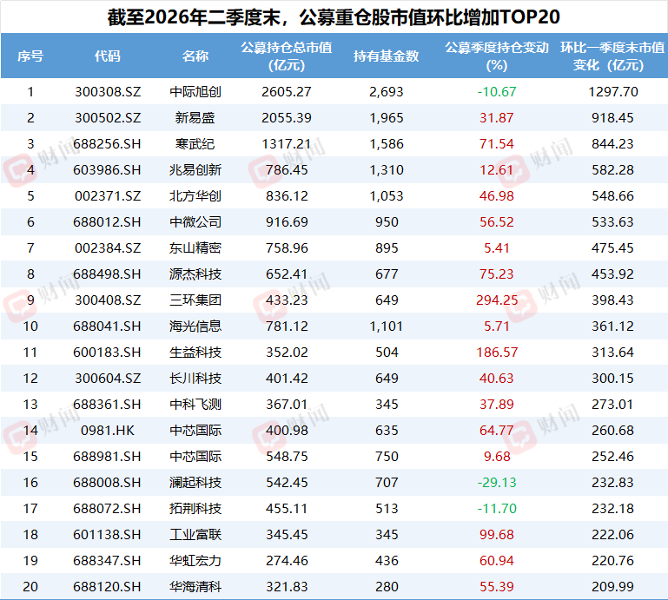The width and height of the screenshot is (668, 600).
Task: Select the 名称 column header
Action: (195, 56)
